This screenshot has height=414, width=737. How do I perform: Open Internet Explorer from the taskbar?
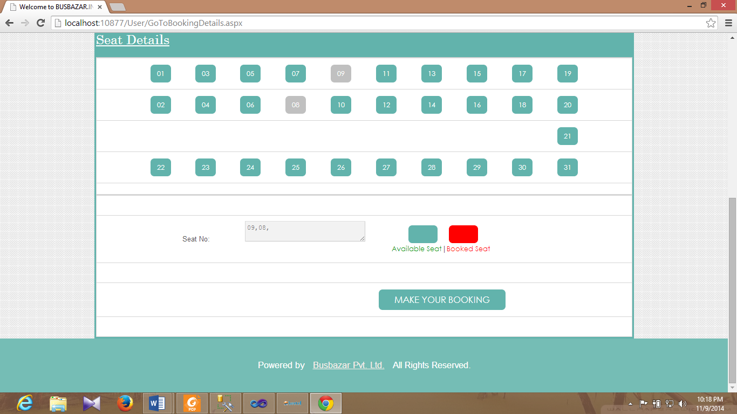coord(25,403)
